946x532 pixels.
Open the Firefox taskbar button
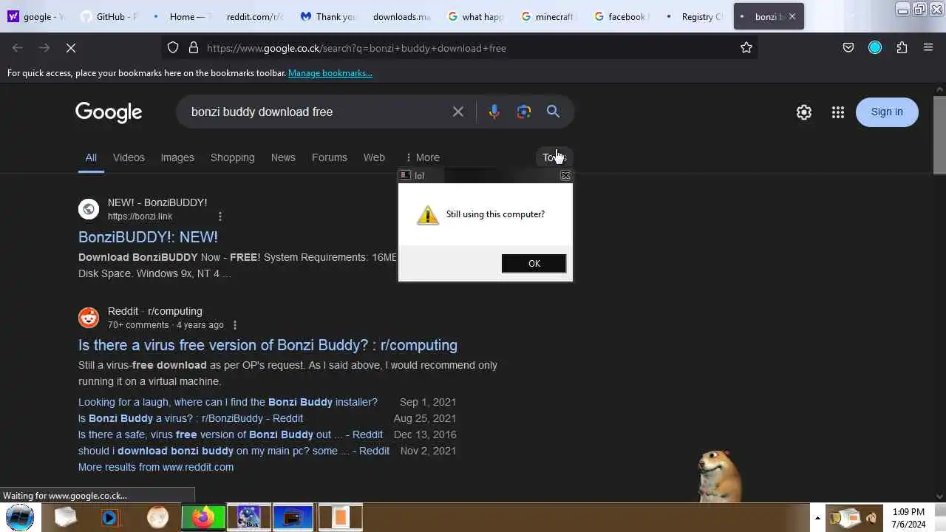[203, 517]
